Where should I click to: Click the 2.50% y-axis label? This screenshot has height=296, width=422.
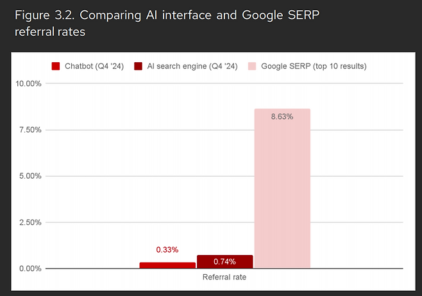[30, 222]
